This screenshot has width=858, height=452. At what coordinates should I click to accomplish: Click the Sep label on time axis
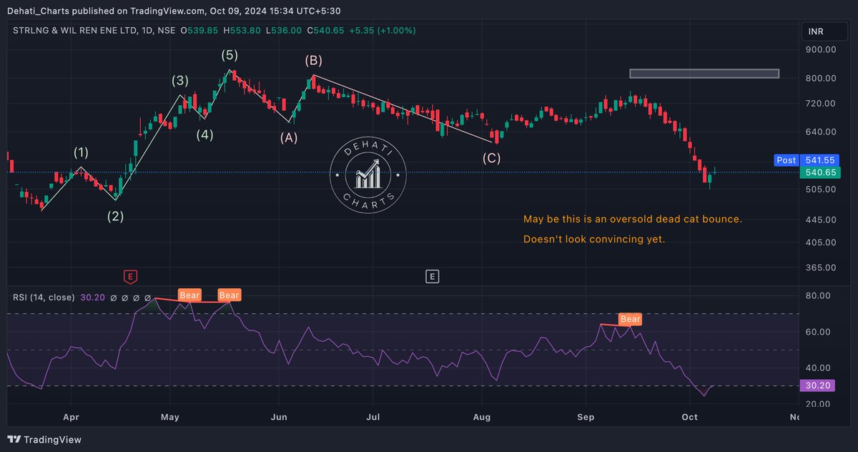pyautogui.click(x=586, y=416)
